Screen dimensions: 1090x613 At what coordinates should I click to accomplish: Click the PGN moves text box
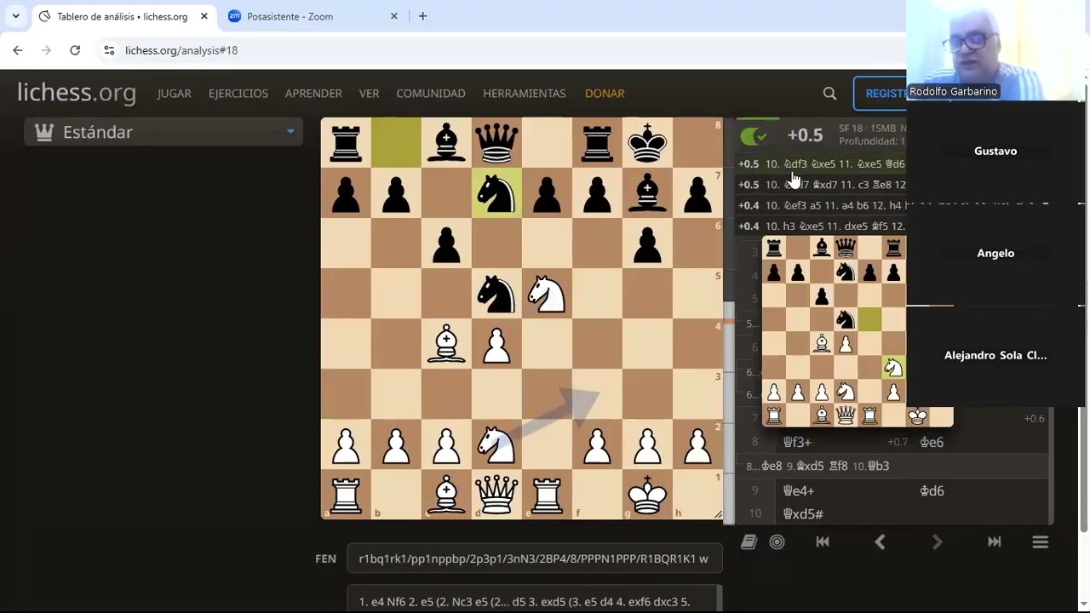tap(534, 599)
